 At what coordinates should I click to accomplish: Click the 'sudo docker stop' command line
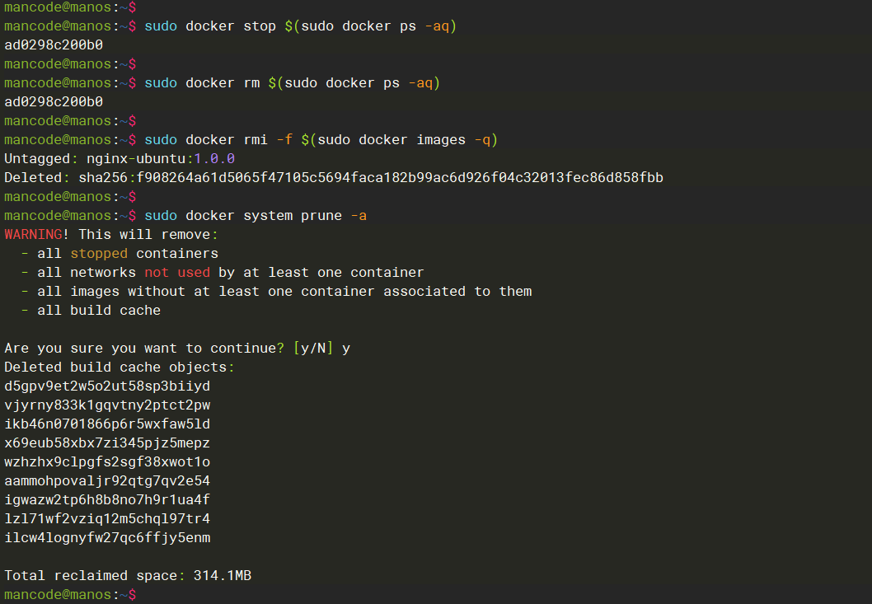click(x=300, y=26)
